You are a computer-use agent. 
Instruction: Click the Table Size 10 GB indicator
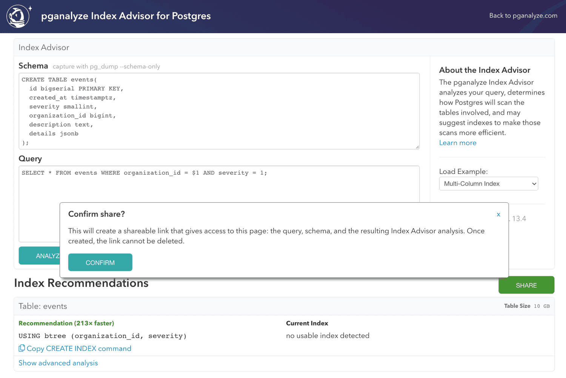click(x=526, y=306)
